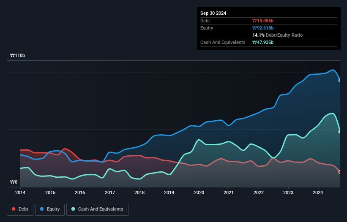Click the 2015 x-axis label
The height and width of the screenshot is (222, 347).
50,192
